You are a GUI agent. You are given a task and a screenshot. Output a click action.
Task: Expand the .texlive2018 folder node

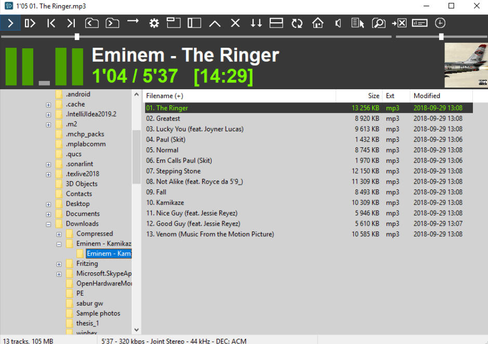(x=48, y=175)
